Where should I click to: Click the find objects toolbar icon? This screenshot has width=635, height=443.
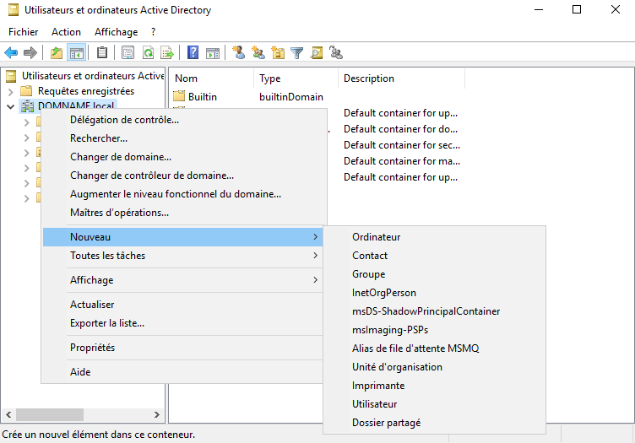click(317, 53)
